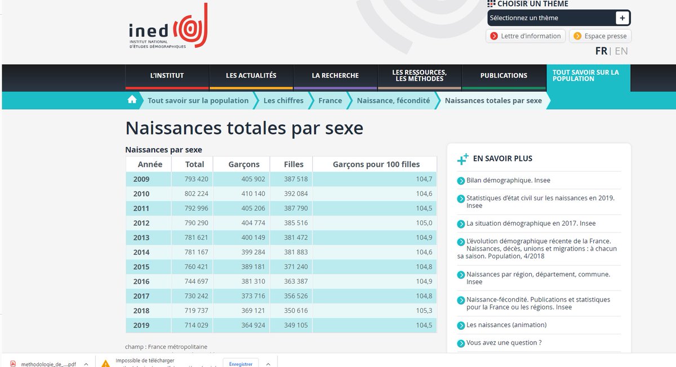Open the L'Institut menu

(167, 76)
